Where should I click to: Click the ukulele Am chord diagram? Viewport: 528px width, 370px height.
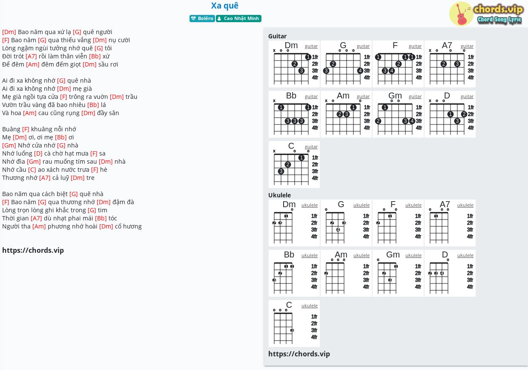coord(346,273)
